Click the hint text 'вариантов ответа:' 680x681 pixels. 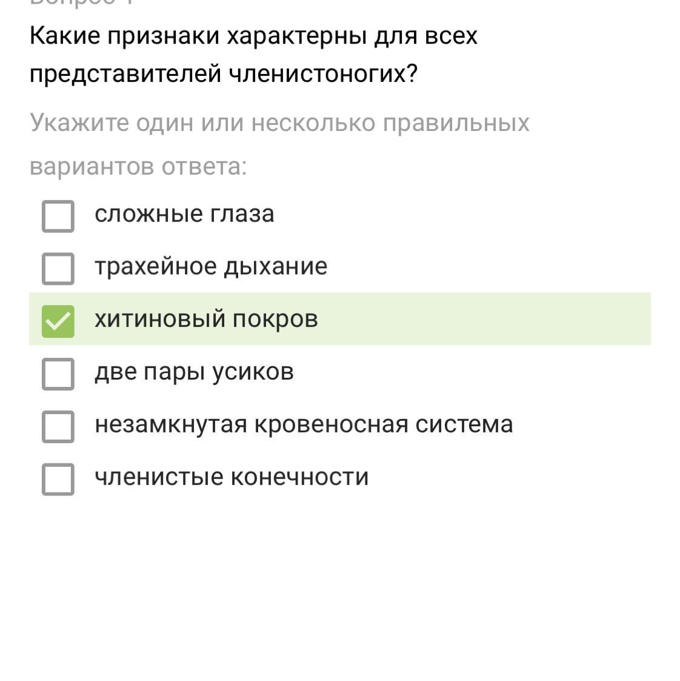pos(138,167)
